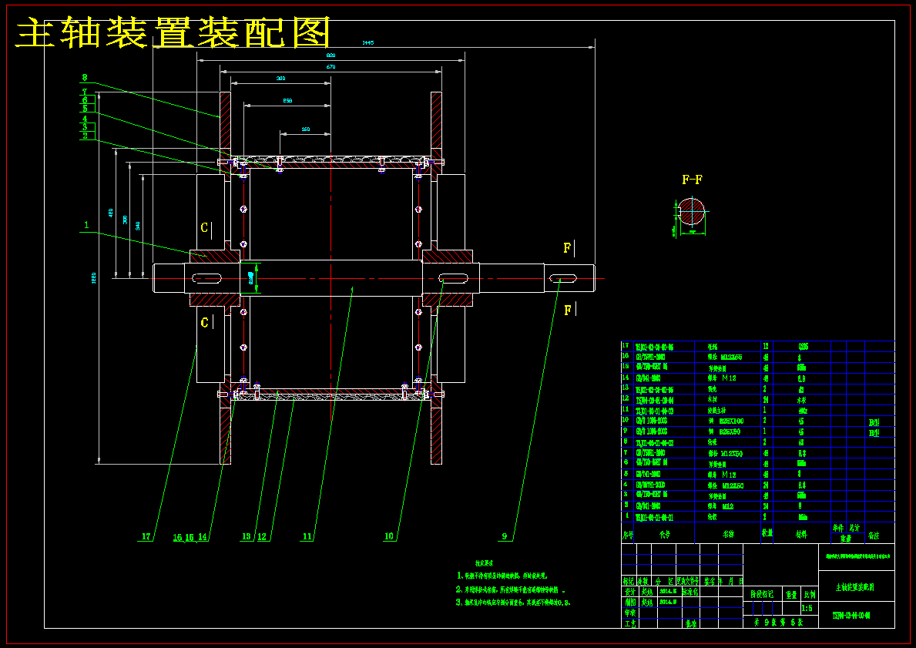Click the 1:5 scale value
The width and height of the screenshot is (916, 648).
coord(807,608)
